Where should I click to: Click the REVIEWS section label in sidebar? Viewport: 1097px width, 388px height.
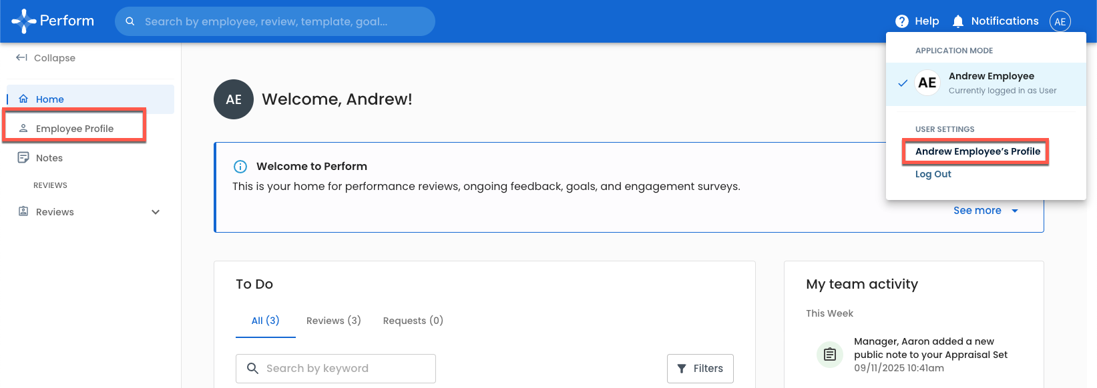(x=50, y=185)
